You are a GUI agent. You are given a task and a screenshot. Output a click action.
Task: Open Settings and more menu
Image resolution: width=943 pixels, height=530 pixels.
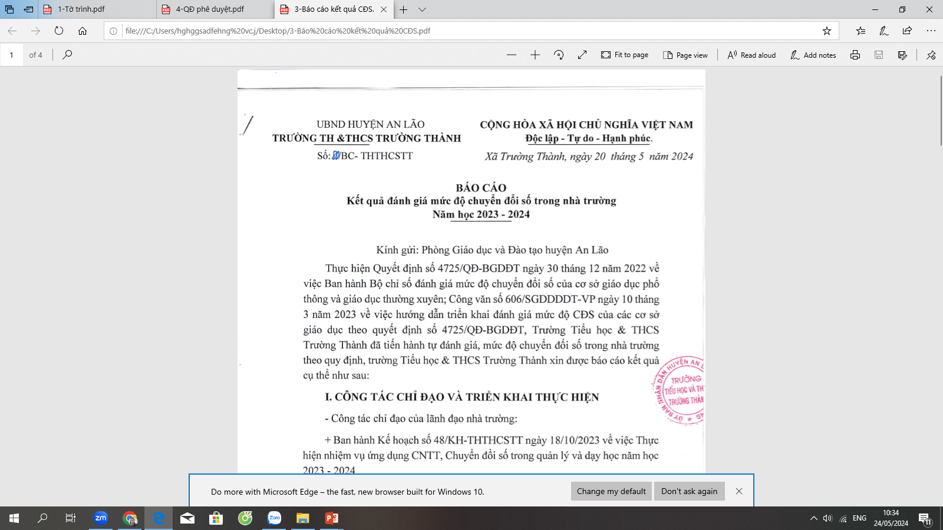click(931, 31)
